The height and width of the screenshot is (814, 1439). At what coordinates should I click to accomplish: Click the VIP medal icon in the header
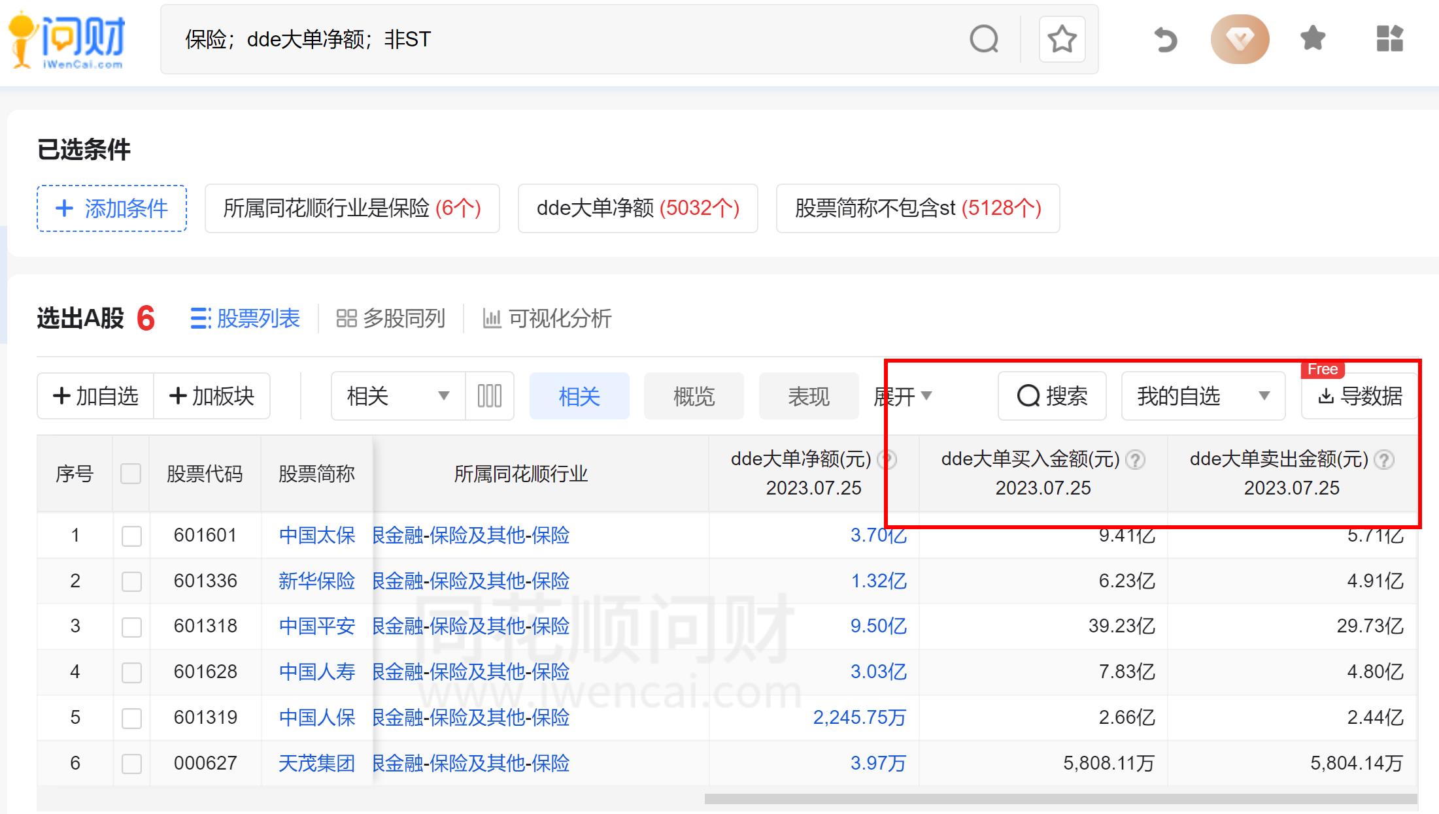(x=1240, y=39)
